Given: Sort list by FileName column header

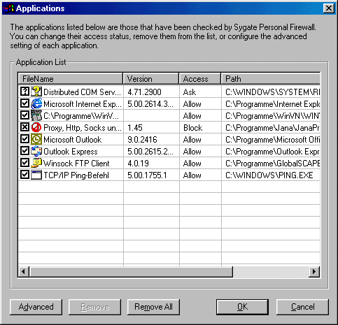Looking at the screenshot, I should pyautogui.click(x=71, y=79).
